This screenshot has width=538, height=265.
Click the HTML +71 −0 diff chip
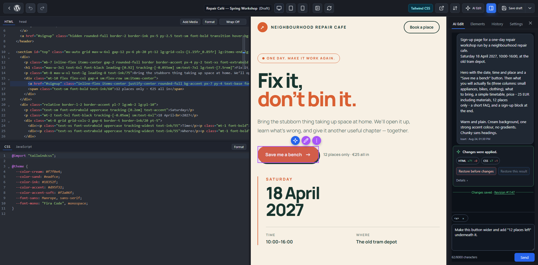coord(468,161)
